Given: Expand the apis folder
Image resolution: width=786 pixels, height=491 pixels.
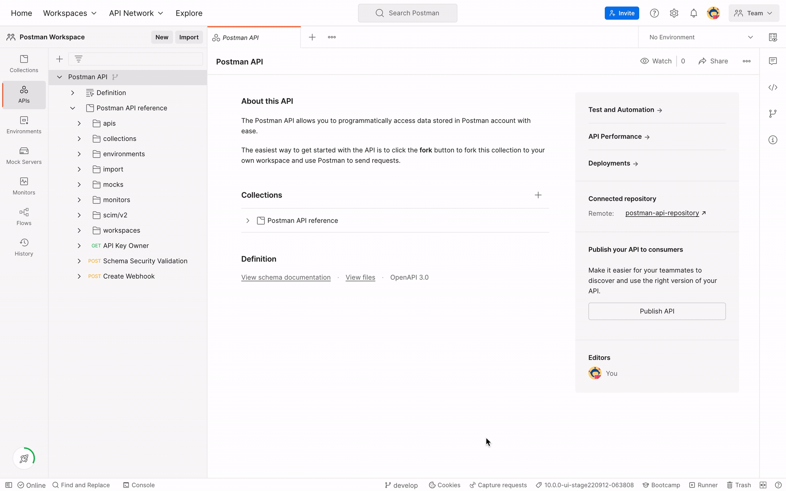Looking at the screenshot, I should 79,124.
